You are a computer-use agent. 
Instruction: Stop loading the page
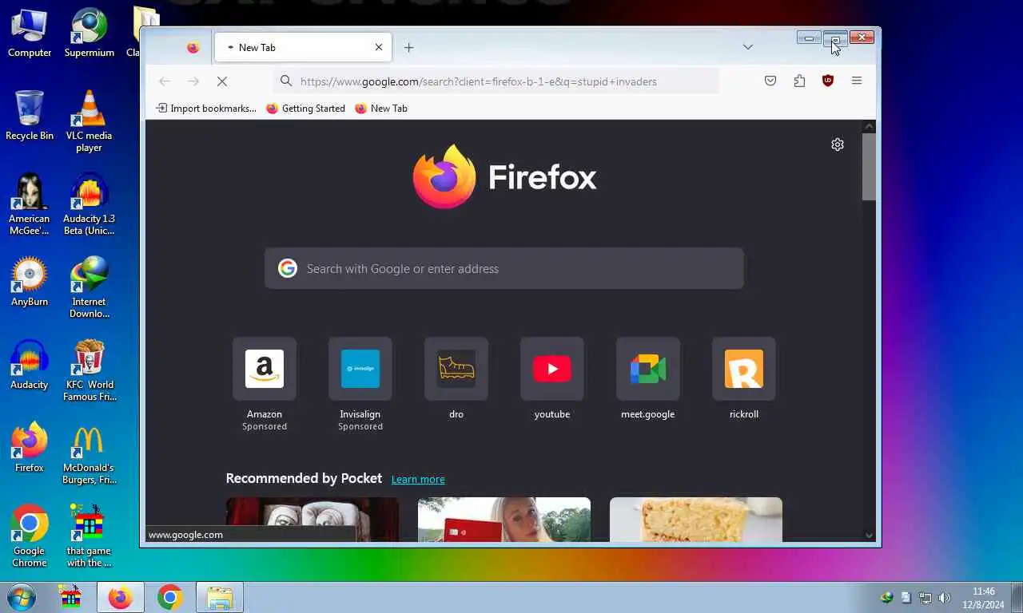[x=222, y=81]
